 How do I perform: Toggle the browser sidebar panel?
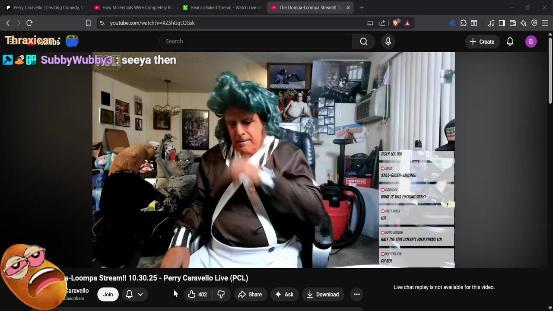(502, 23)
